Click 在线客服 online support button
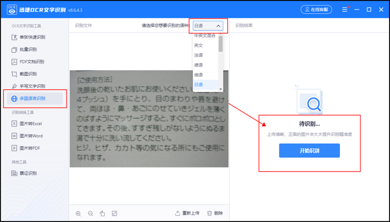390x222 pixels. click(x=316, y=10)
